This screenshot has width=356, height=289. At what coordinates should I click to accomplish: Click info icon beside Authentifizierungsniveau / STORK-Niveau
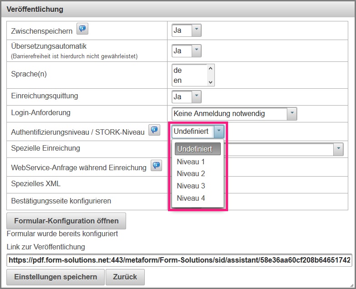155,131
